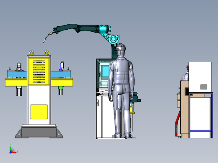Select the right blue fixture plate
The image size is (218, 163).
pyautogui.click(x=61, y=74)
